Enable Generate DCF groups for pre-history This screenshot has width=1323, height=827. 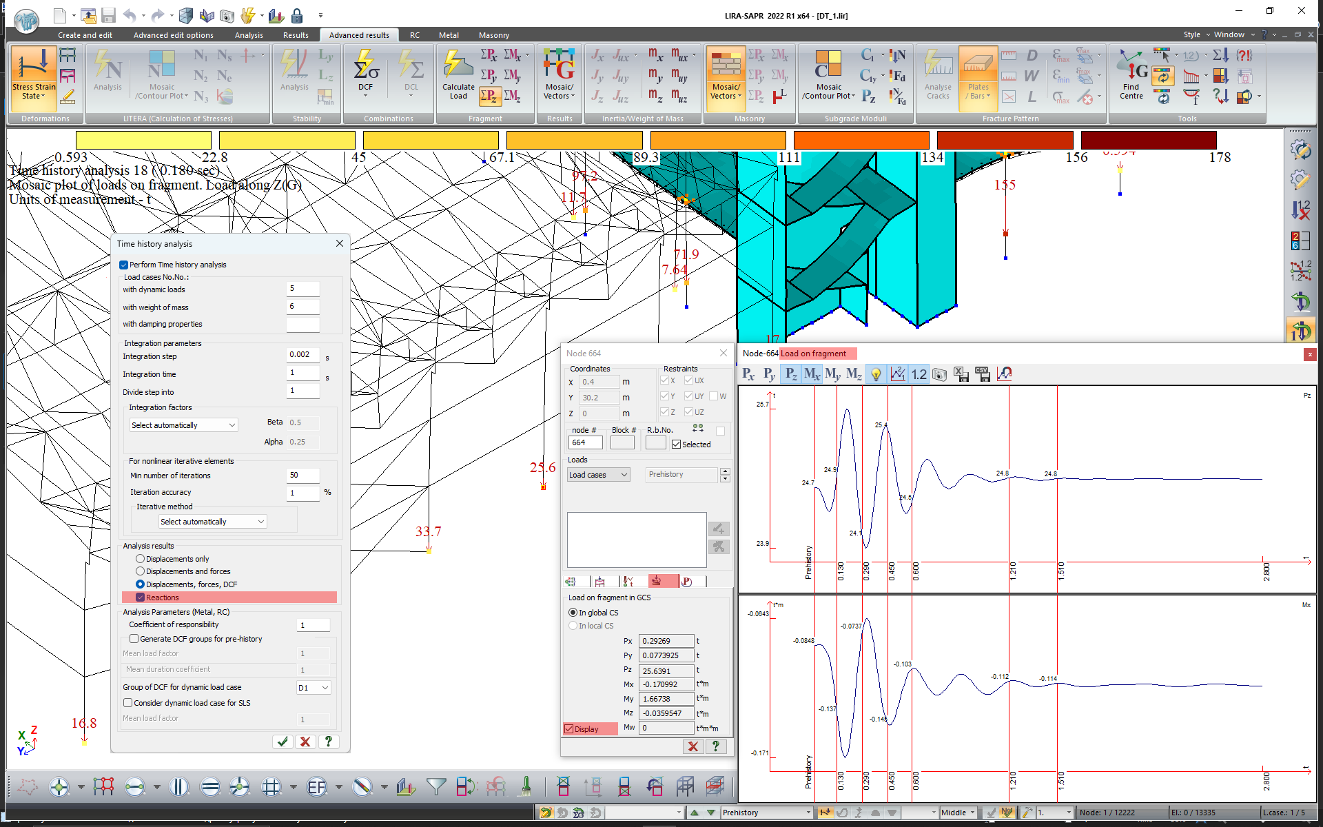[x=134, y=639]
